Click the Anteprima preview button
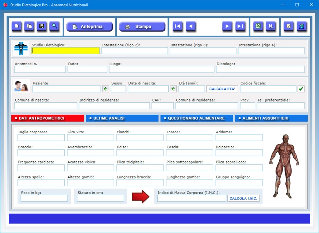The height and width of the screenshot is (233, 319). tap(89, 27)
